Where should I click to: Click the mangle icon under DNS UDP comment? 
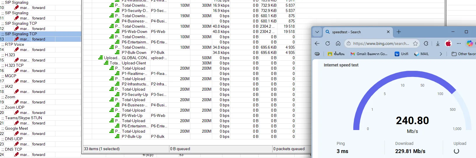pyautogui.click(x=17, y=144)
